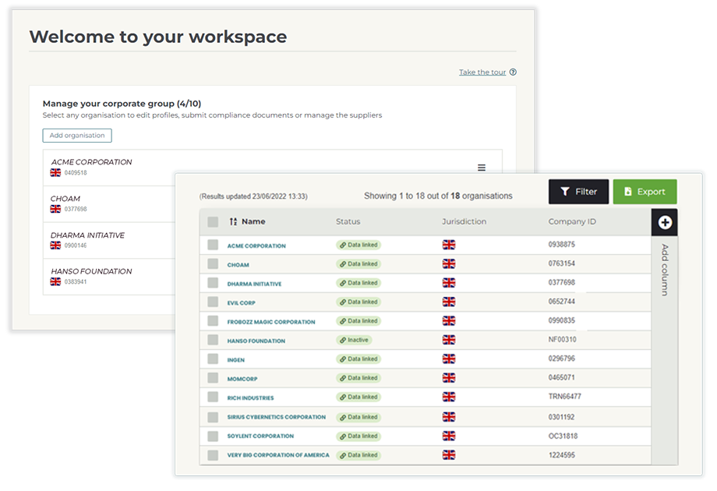This screenshot has width=717, height=491.
Task: Open the RICH INDUSTRIES link
Action: tap(251, 398)
